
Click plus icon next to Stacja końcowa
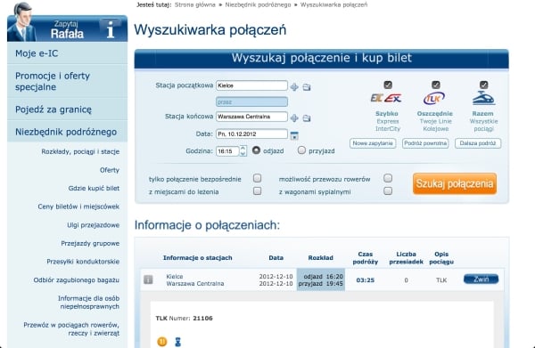294,118
